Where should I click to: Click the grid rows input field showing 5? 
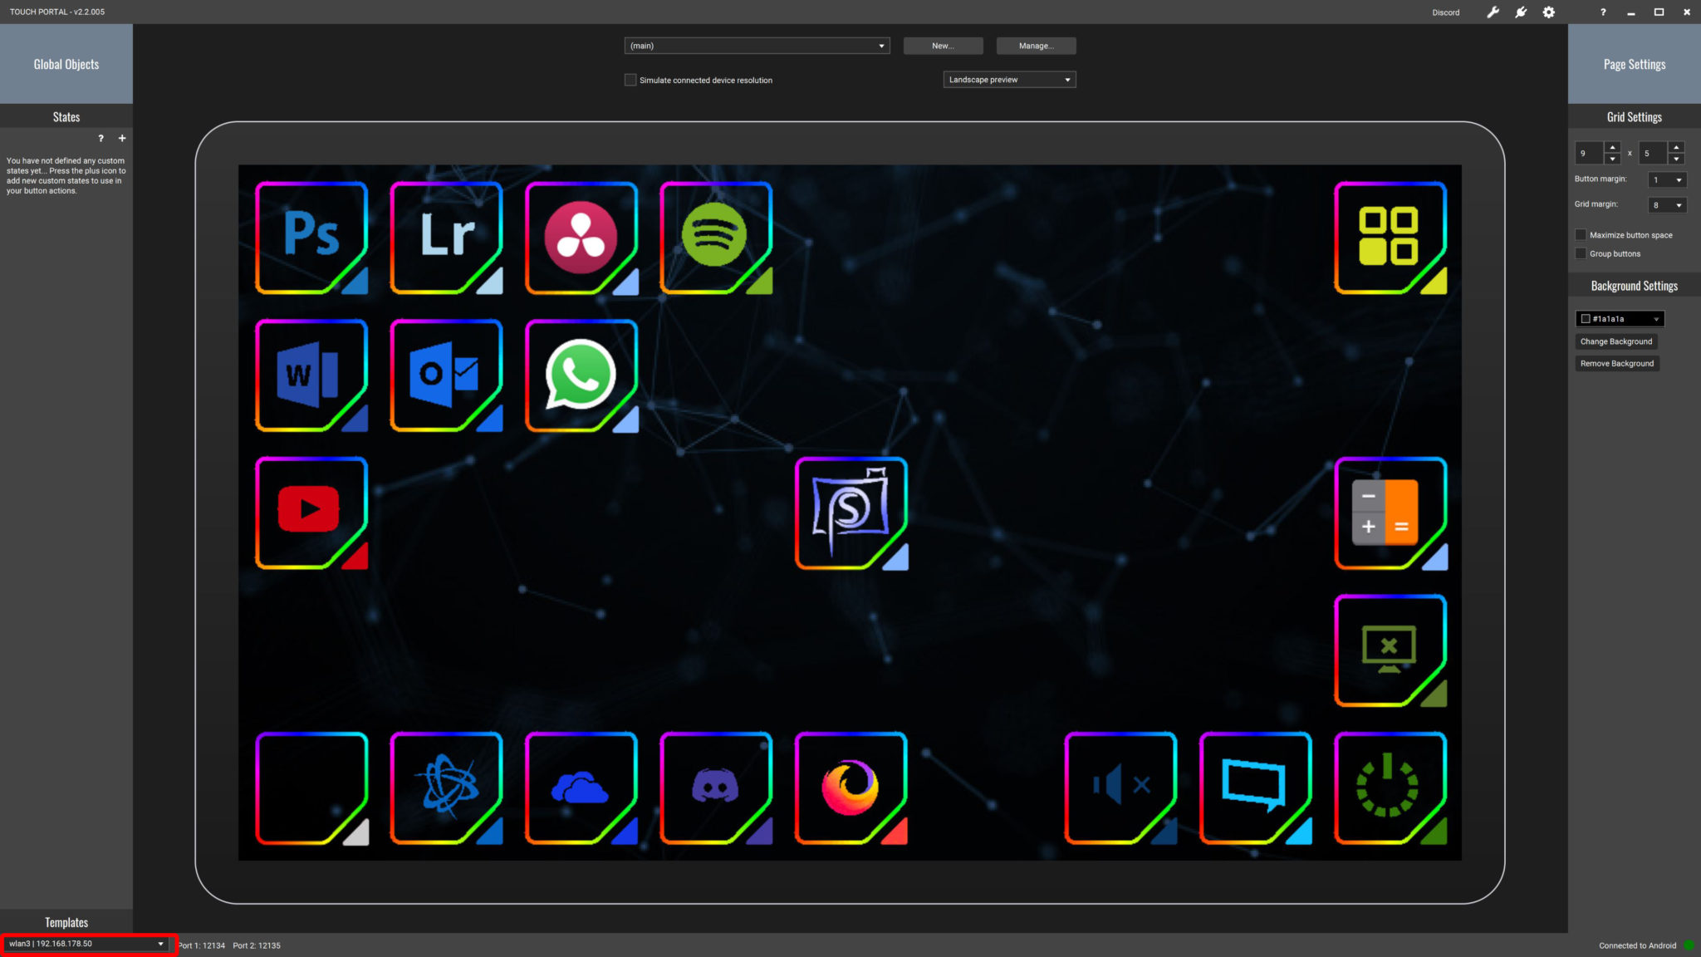click(x=1654, y=153)
